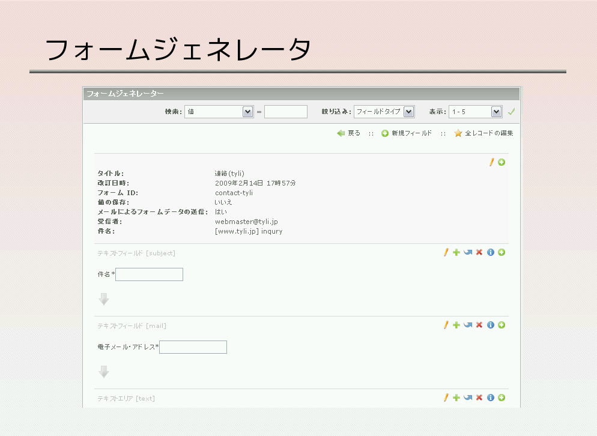The height and width of the screenshot is (436, 597).
Task: Click the 電子メール・アドレス input field
Action: click(x=193, y=347)
